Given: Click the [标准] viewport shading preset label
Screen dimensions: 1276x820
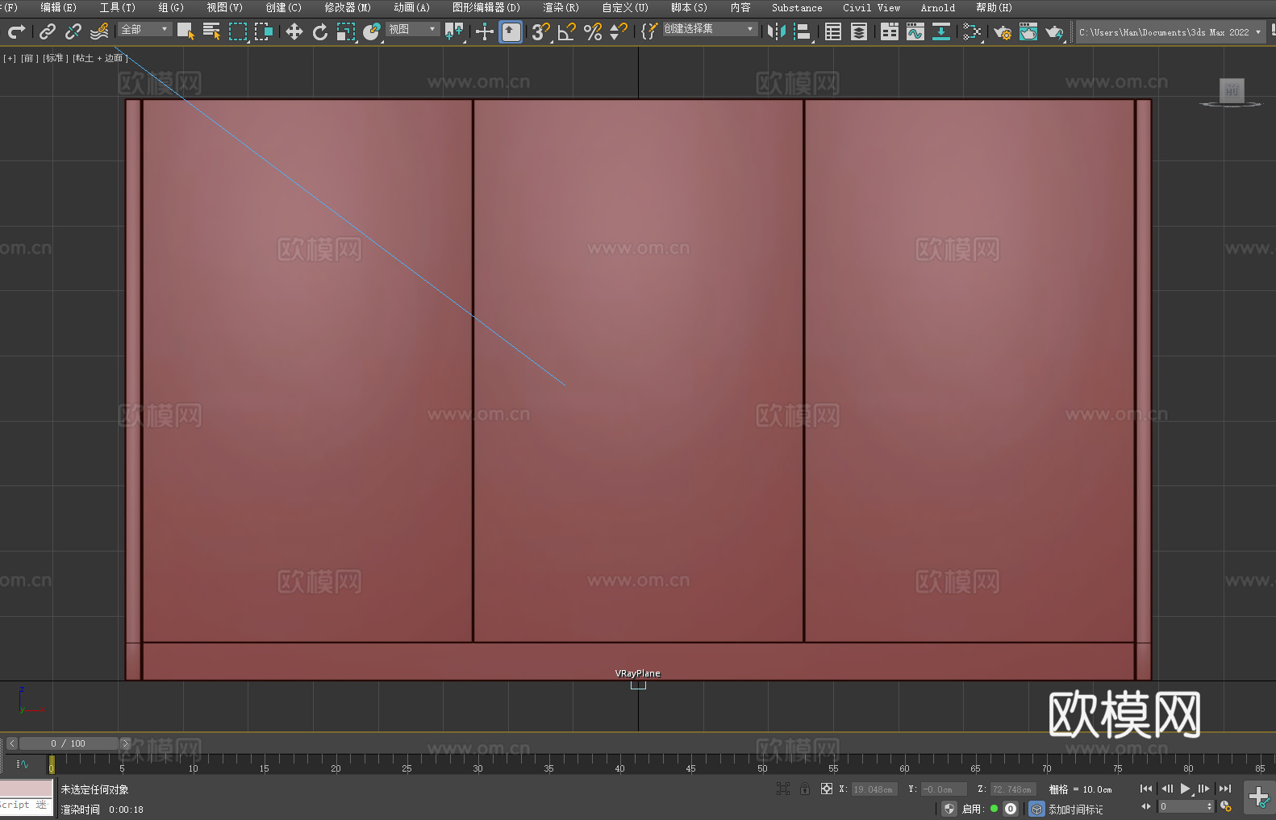Looking at the screenshot, I should click(x=55, y=58).
